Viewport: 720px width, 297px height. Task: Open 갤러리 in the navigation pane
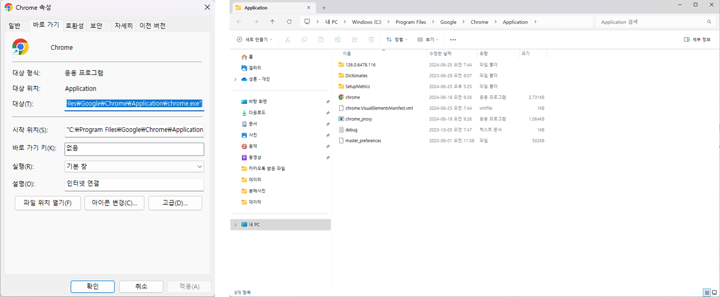tap(251, 68)
